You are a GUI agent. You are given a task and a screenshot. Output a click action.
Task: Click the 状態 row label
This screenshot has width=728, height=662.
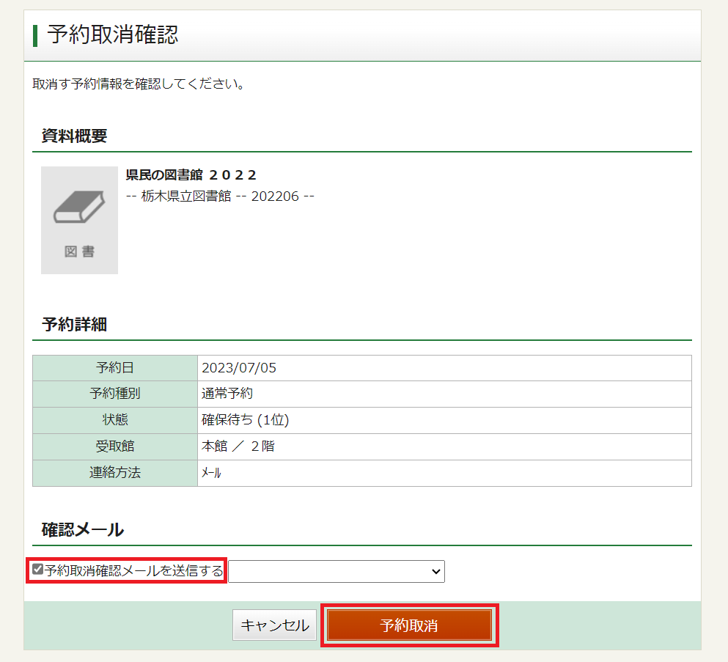point(115,420)
